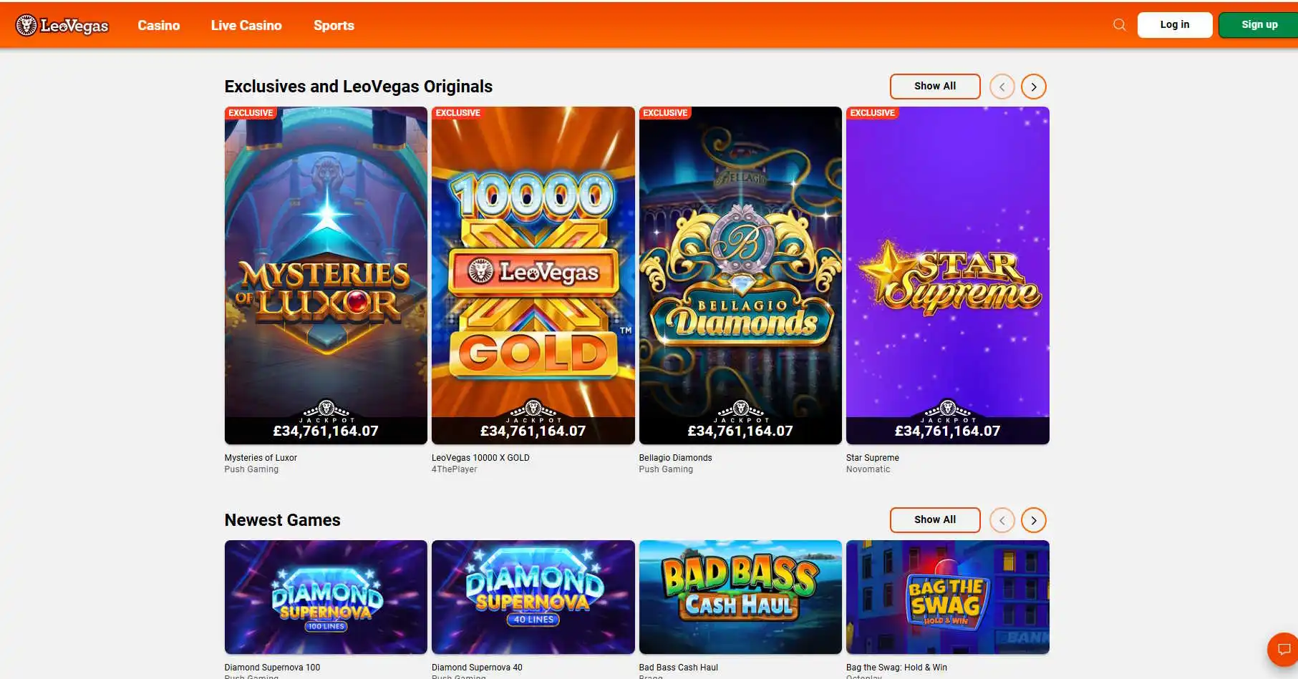
Task: Click the Diamond Supernova 40 title text
Action: [477, 668]
